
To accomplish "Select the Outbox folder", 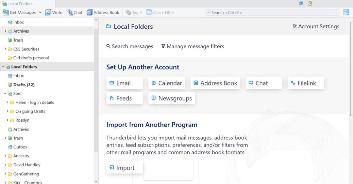I will click(20, 147).
